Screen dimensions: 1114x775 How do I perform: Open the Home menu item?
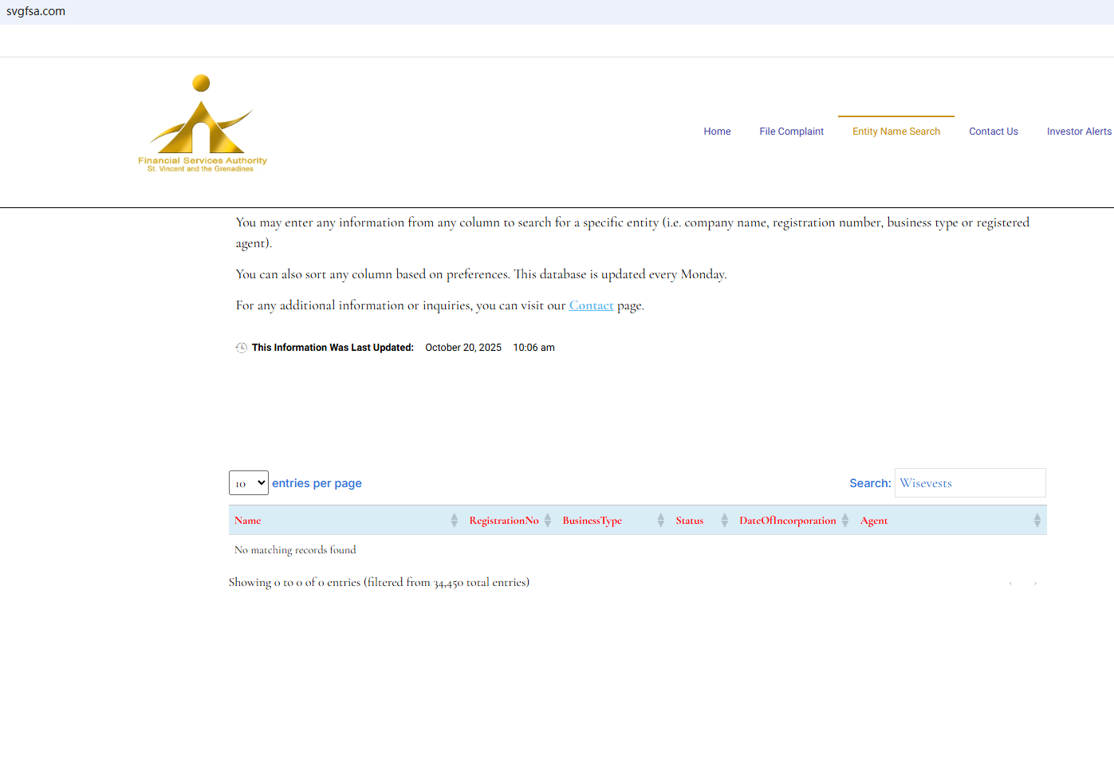(717, 132)
